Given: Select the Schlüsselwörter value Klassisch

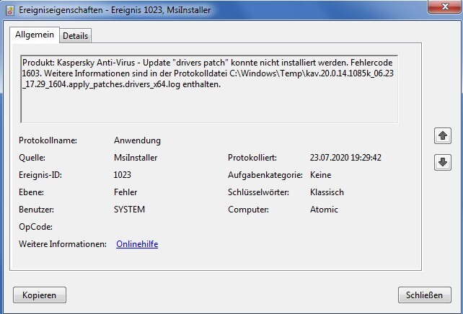Looking at the screenshot, I should point(327,192).
